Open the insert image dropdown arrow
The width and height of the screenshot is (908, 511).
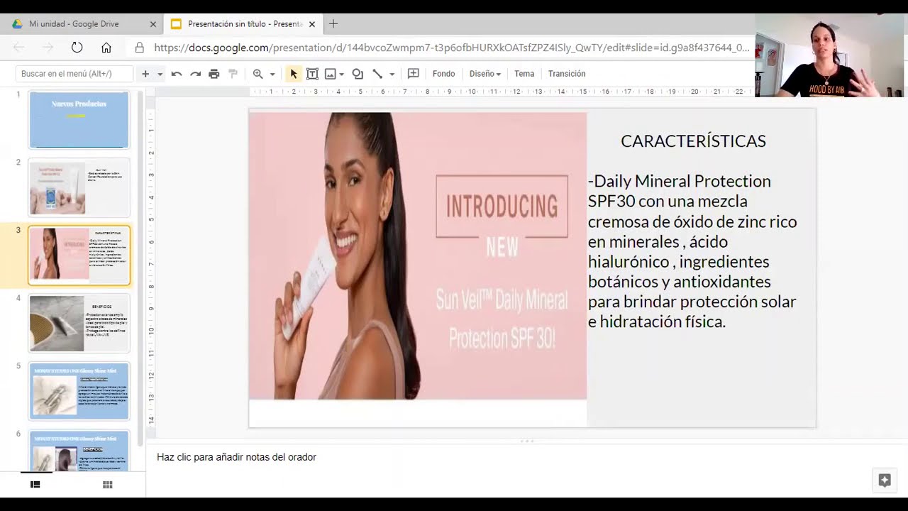[341, 74]
